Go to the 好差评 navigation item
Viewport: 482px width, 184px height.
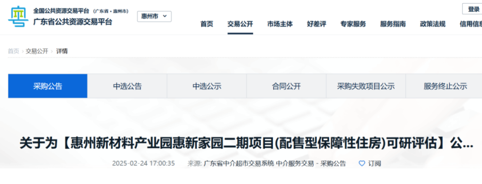(x=316, y=24)
